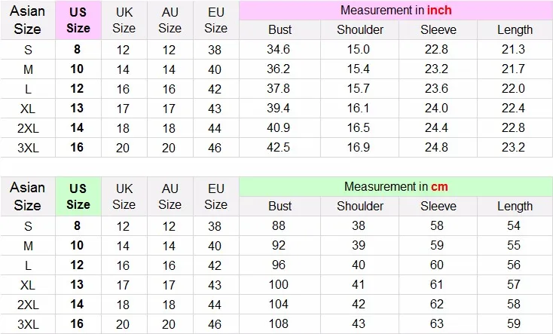
Task: Click Bust value 40.9 for 2XL
Action: pos(278,128)
